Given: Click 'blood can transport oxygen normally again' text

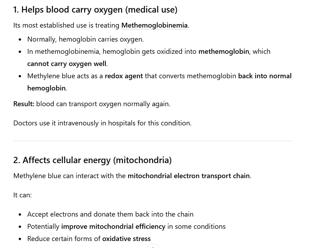Looking at the screenshot, I should pyautogui.click(x=103, y=104).
